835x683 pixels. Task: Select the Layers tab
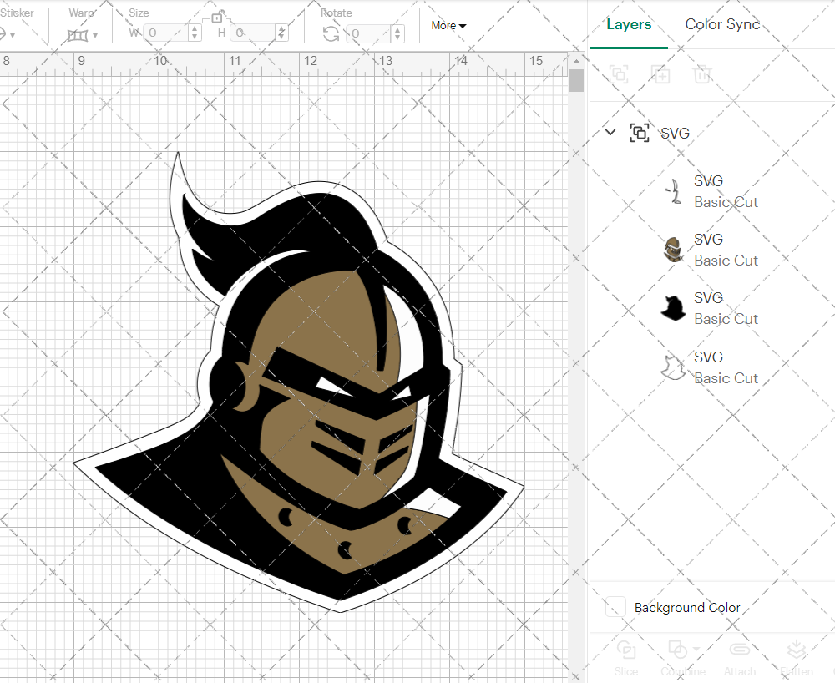629,25
